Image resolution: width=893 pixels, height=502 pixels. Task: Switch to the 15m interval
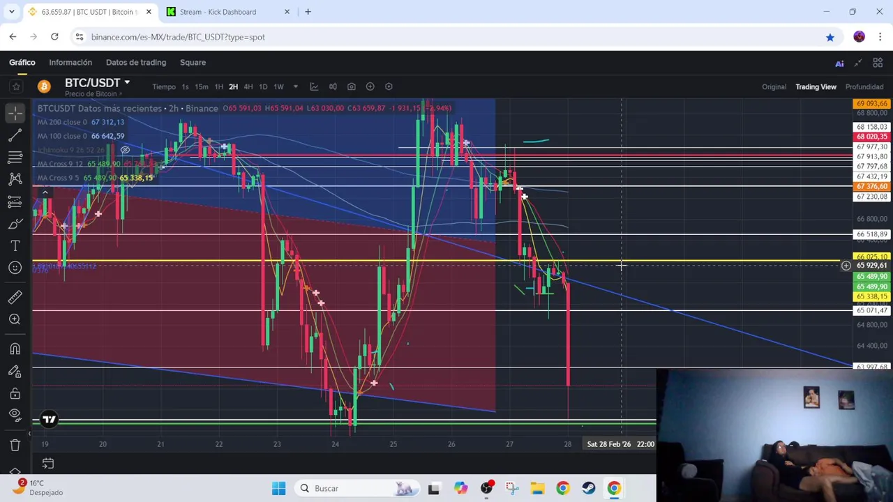coord(201,86)
